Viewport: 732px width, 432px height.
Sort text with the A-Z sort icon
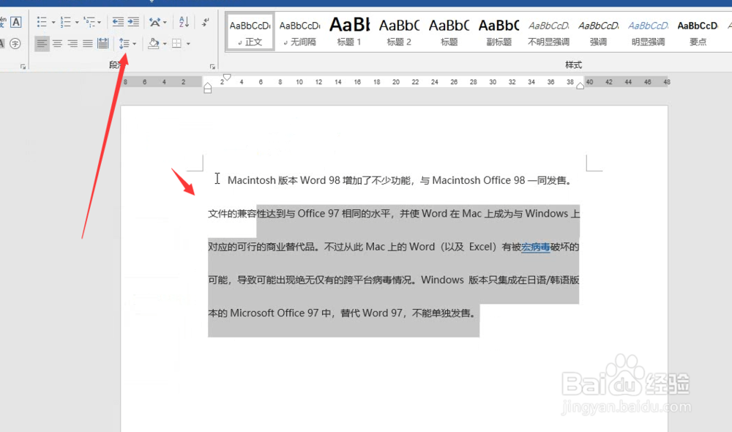point(184,22)
